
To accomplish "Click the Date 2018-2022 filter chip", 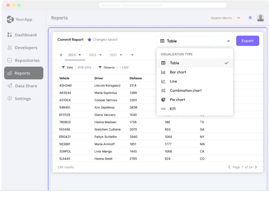I will coord(76,67).
